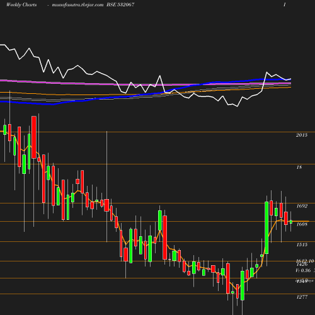Screen dimensions: 315x315
Task: Click the 1277 price level label
Action: coord(302,297)
